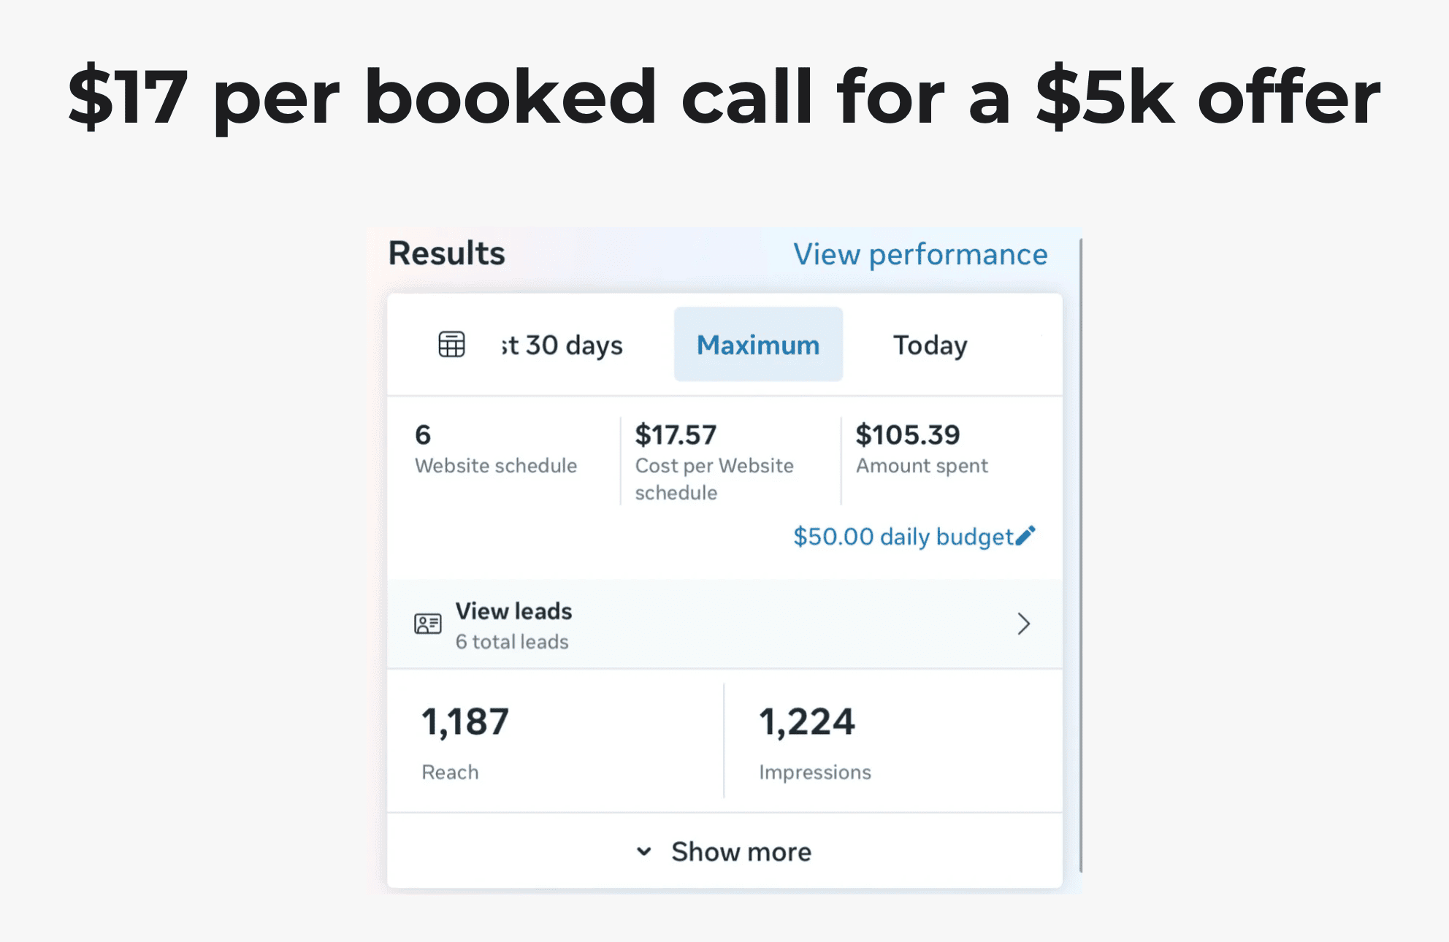The height and width of the screenshot is (942, 1449).
Task: Open View leads to see 6 total leads
Action: tap(513, 611)
